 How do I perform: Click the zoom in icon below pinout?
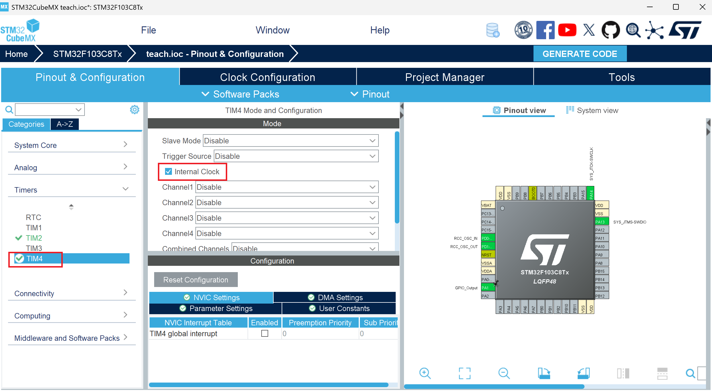[x=425, y=373]
